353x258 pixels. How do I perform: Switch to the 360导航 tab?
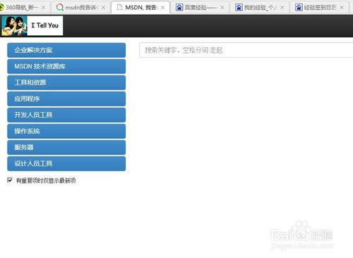[x=23, y=8]
